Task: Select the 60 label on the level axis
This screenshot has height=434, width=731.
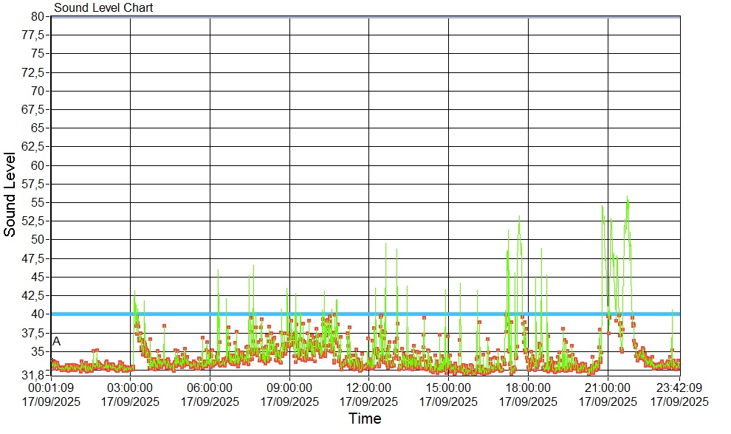Action: point(39,165)
